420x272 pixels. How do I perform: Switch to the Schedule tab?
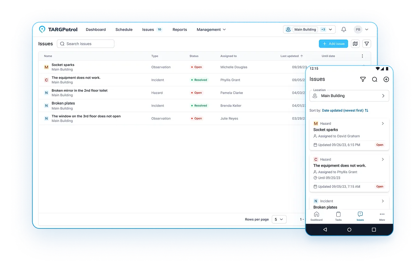(124, 29)
